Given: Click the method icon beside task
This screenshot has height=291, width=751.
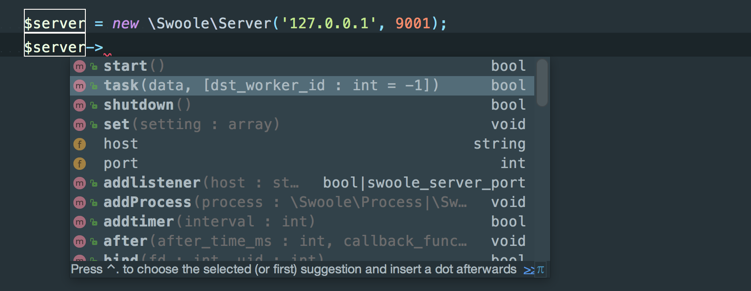Looking at the screenshot, I should point(80,86).
